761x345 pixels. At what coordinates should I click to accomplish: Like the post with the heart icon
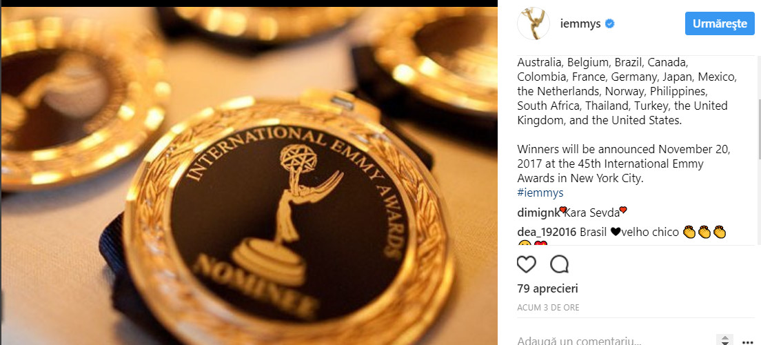(x=526, y=264)
